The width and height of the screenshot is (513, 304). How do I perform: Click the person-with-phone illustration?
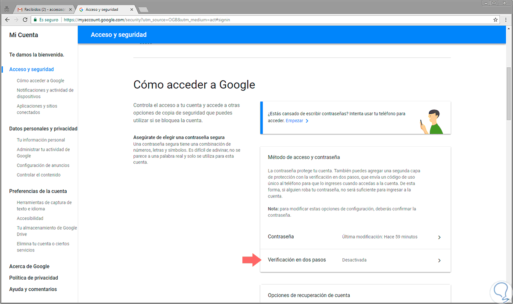point(431,121)
